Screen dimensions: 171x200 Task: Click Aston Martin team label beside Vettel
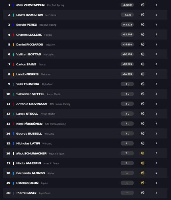(x=54, y=94)
